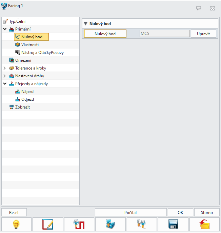Expand the Nastavení dráhy node
Image resolution: width=221 pixels, height=233 pixels.
point(5,76)
